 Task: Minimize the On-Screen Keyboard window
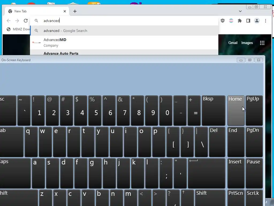tap(241, 60)
